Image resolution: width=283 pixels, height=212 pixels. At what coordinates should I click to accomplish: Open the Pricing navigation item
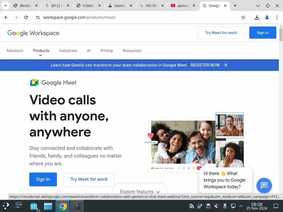point(107,51)
